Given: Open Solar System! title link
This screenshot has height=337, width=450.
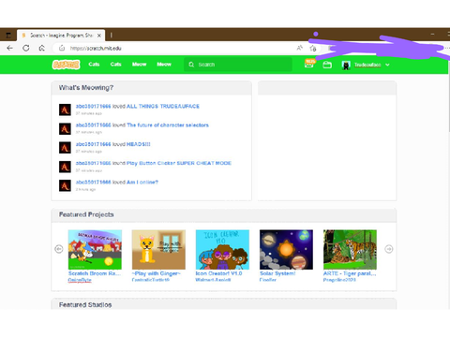Looking at the screenshot, I should click(x=277, y=273).
